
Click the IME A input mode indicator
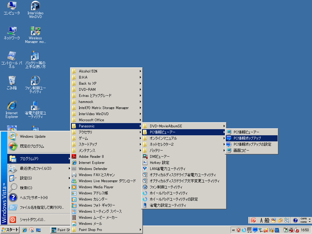261,220
